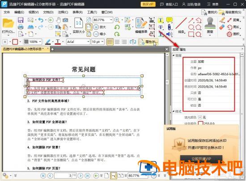Select the paperclip file attachment tool
The image size is (246, 181).
169,27
